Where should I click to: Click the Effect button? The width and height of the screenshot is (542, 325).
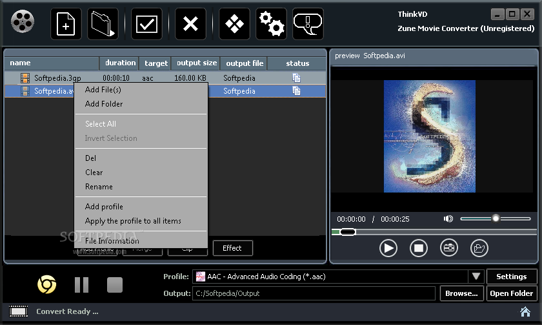click(233, 248)
